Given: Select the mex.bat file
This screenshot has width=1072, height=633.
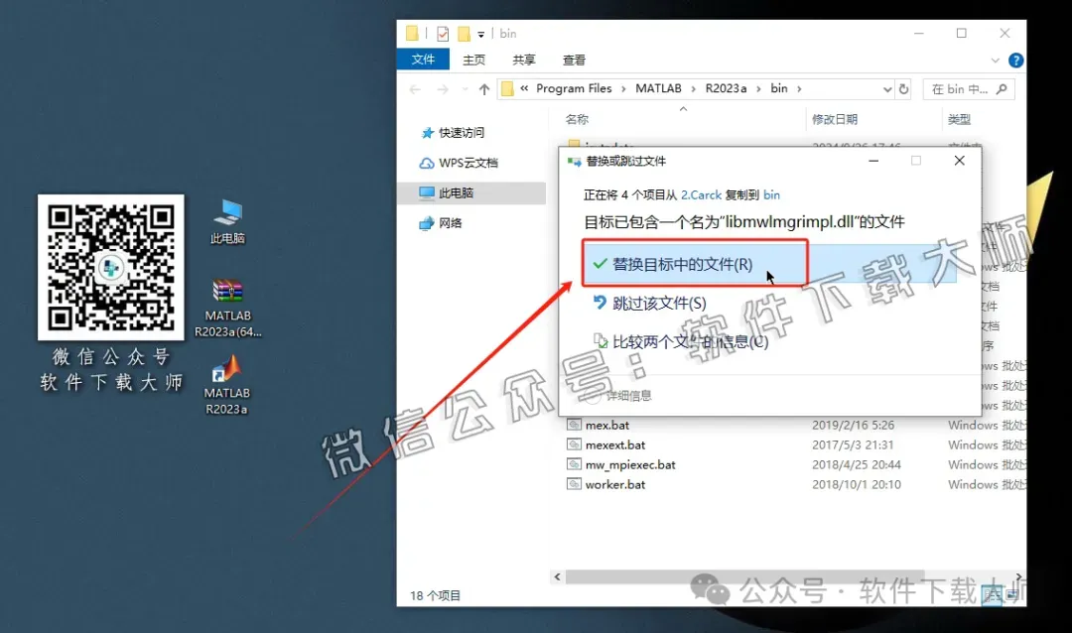Looking at the screenshot, I should [x=607, y=426].
